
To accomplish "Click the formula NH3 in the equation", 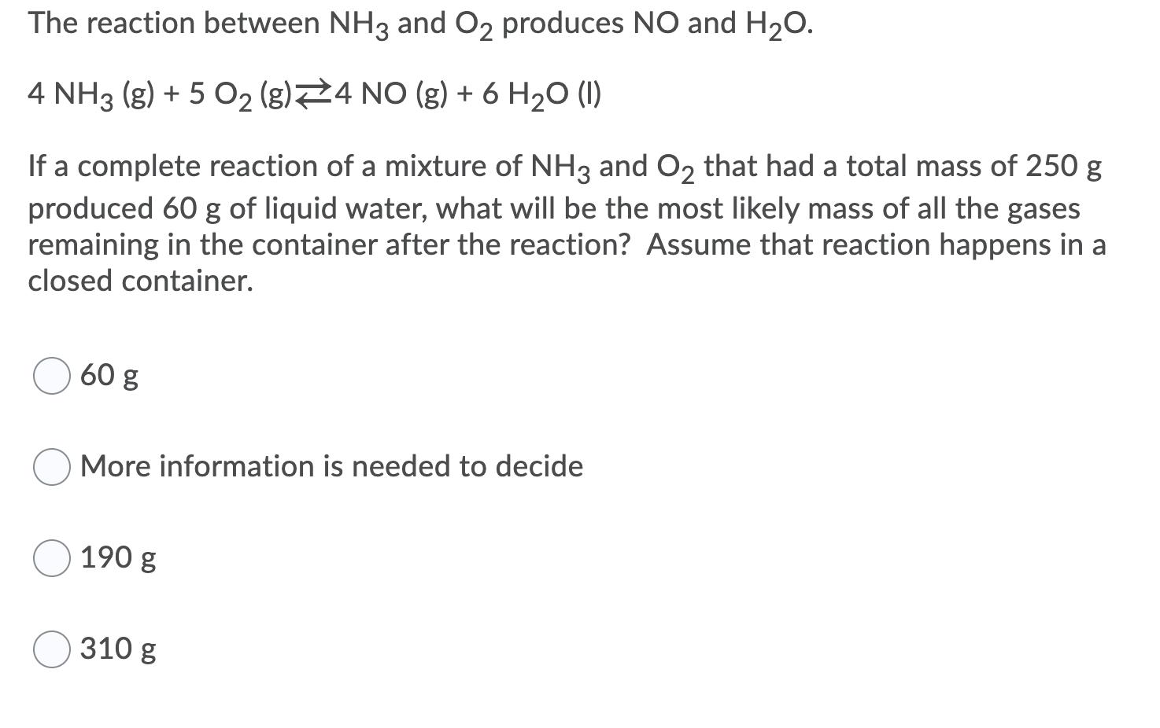I will tap(83, 93).
